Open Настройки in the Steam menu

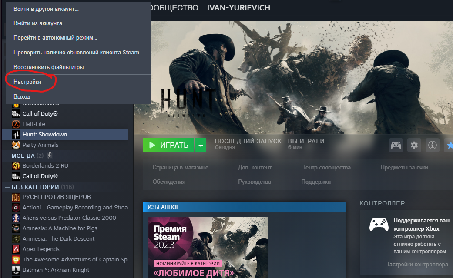pos(78,82)
